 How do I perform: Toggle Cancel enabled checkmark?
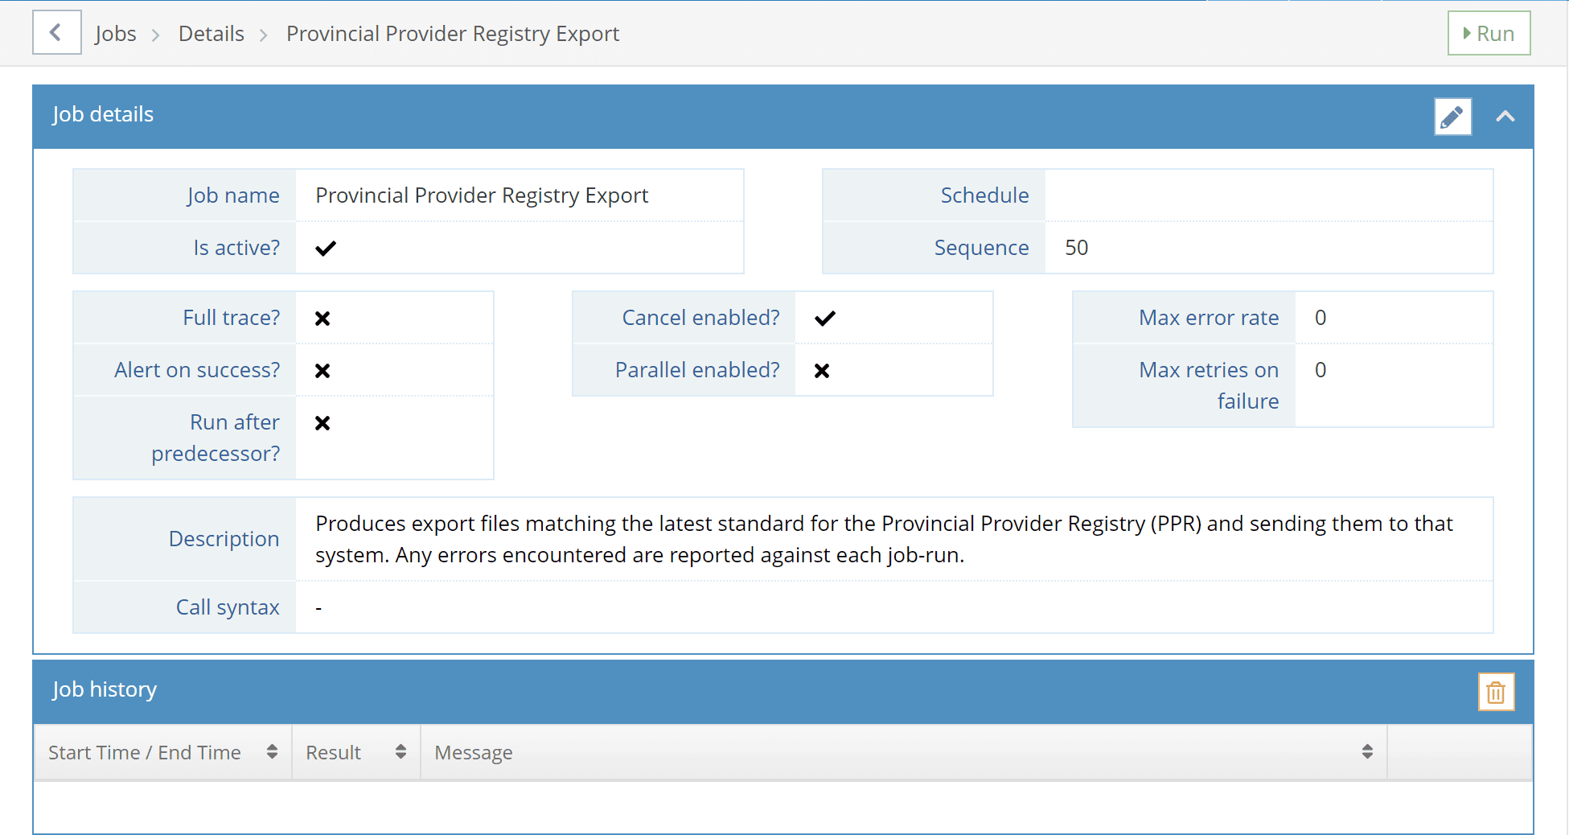[825, 318]
